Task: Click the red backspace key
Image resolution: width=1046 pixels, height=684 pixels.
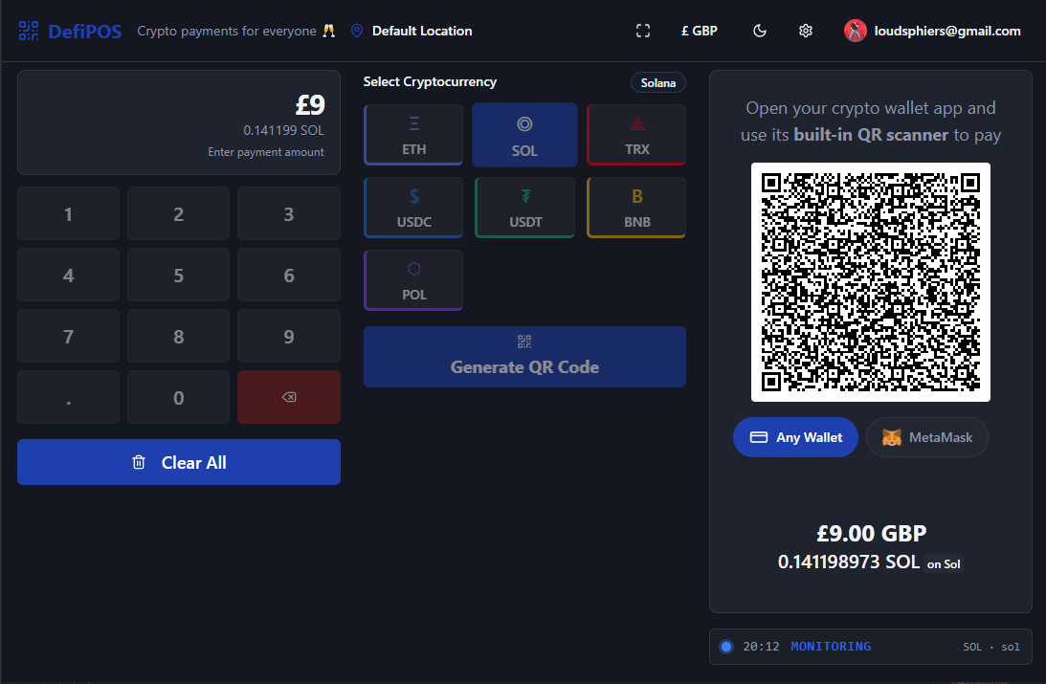Action: pos(289,397)
